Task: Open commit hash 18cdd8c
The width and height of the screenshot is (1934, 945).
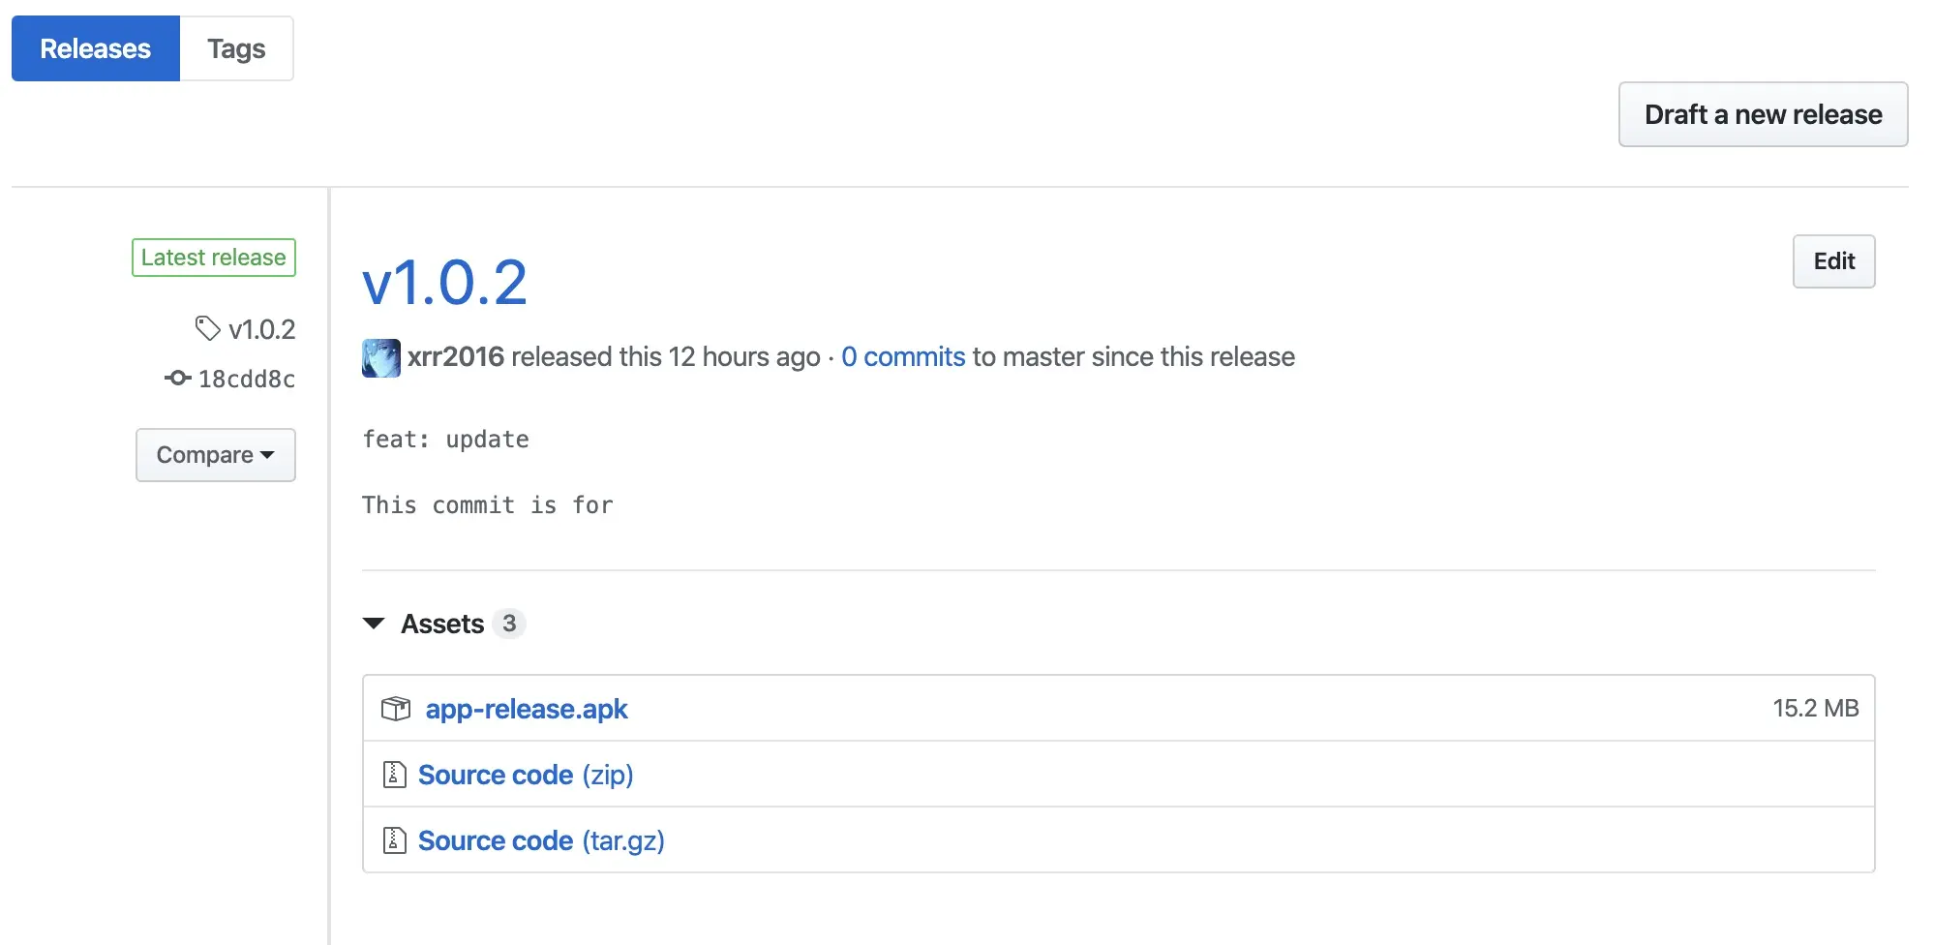Action: pos(247,379)
